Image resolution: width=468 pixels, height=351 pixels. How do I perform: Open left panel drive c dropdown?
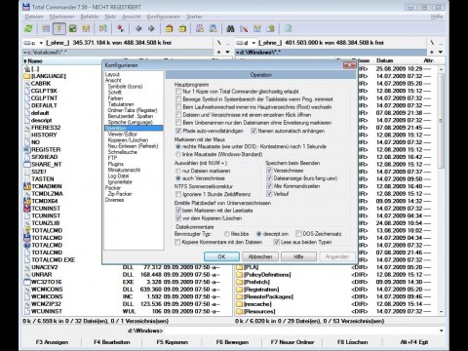point(41,43)
